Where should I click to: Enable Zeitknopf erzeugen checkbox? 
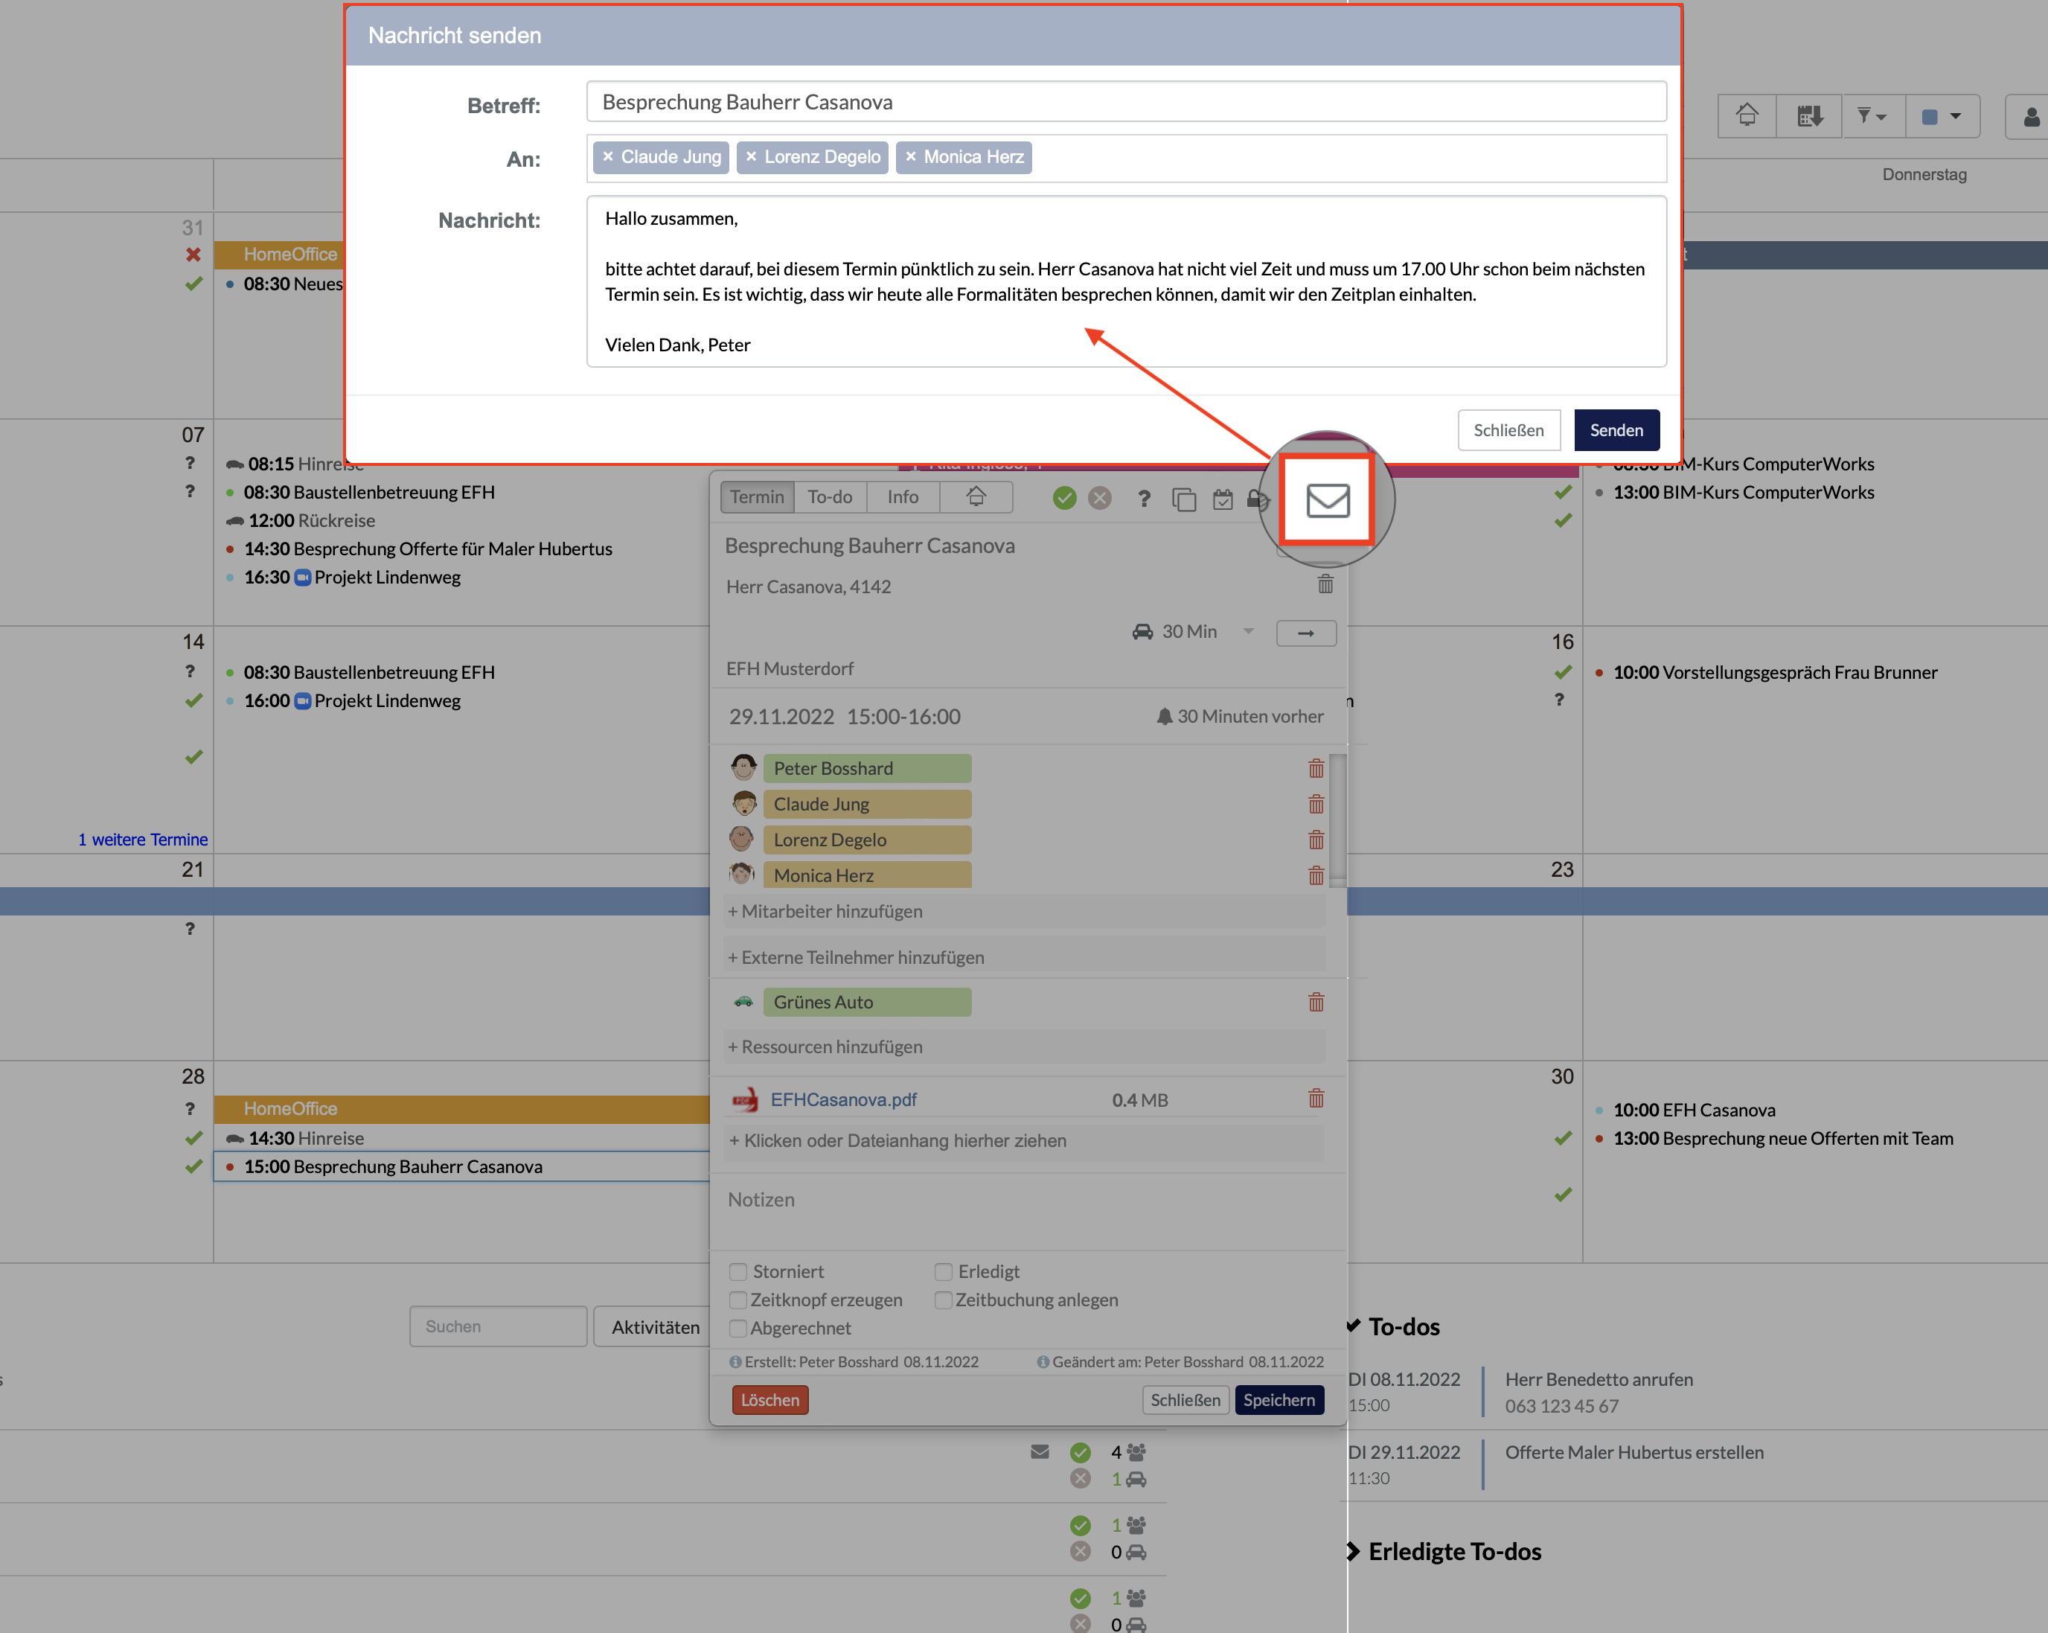737,1300
